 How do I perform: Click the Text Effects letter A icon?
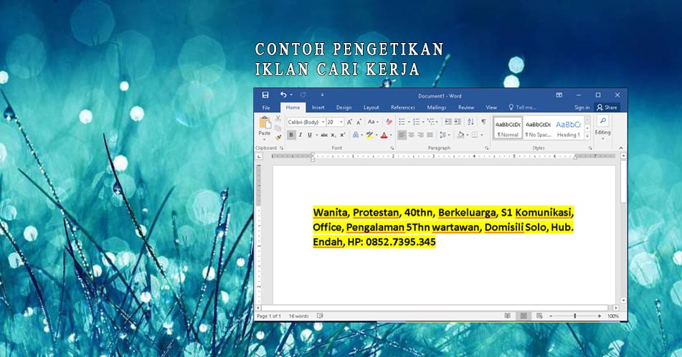(356, 135)
